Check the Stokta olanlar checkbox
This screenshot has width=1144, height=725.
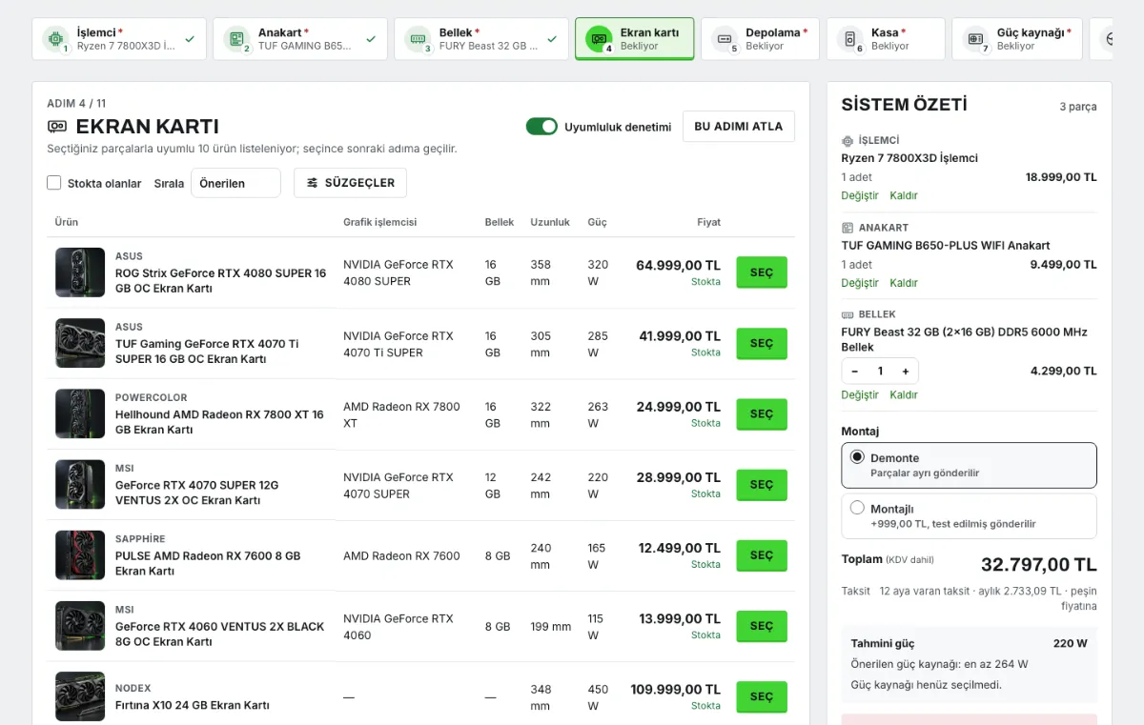click(54, 183)
